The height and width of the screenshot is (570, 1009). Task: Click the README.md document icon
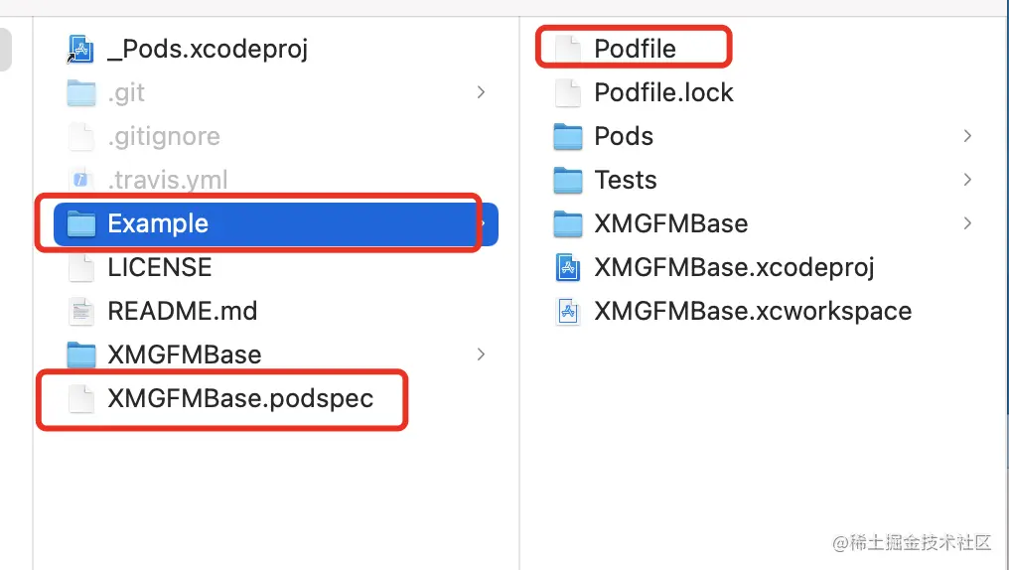[80, 311]
